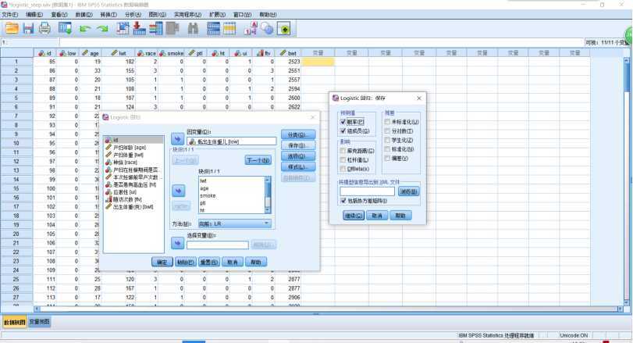The height and width of the screenshot is (343, 633).
Task: Toggle the 包括协方差矩阵 checkbox
Action: coord(343,200)
